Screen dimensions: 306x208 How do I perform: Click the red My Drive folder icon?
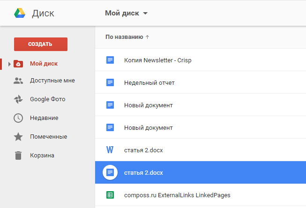click(x=18, y=64)
